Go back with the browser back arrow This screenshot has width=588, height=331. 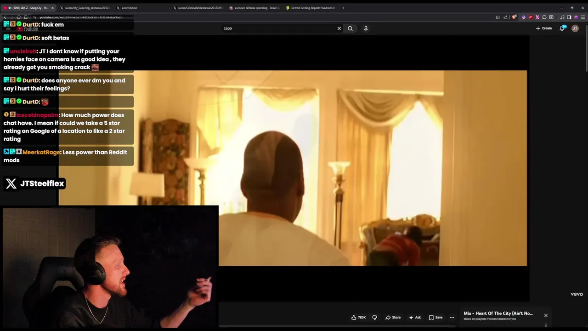5,17
